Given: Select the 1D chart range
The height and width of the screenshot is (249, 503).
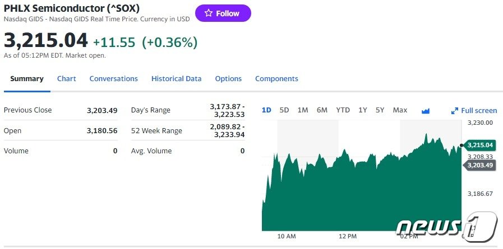Looking at the screenshot, I should click(266, 110).
